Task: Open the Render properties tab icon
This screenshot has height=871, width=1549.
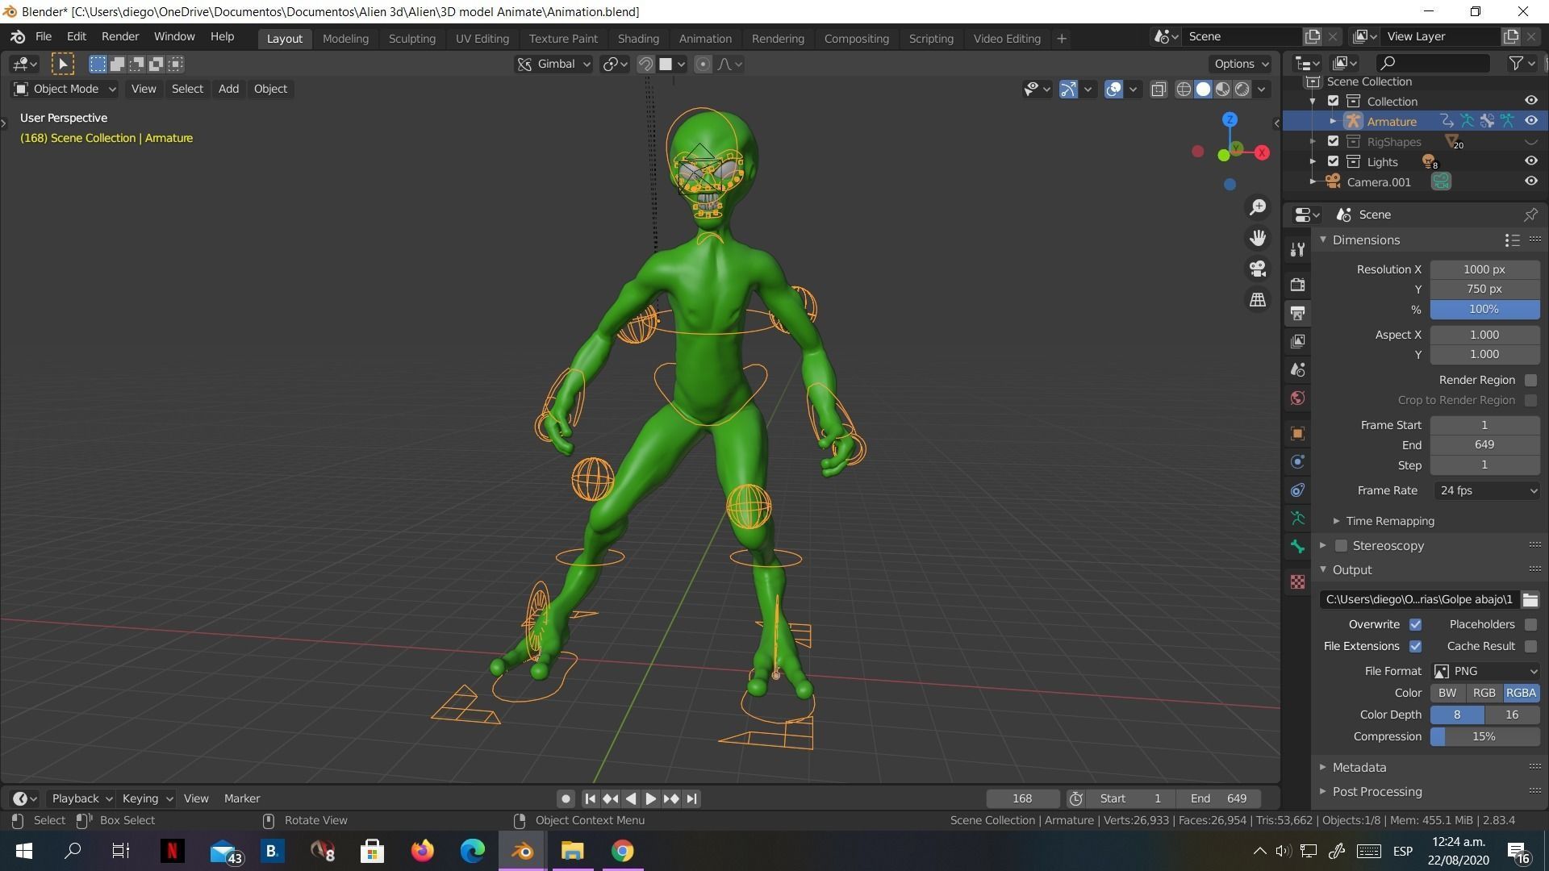Action: [1297, 285]
